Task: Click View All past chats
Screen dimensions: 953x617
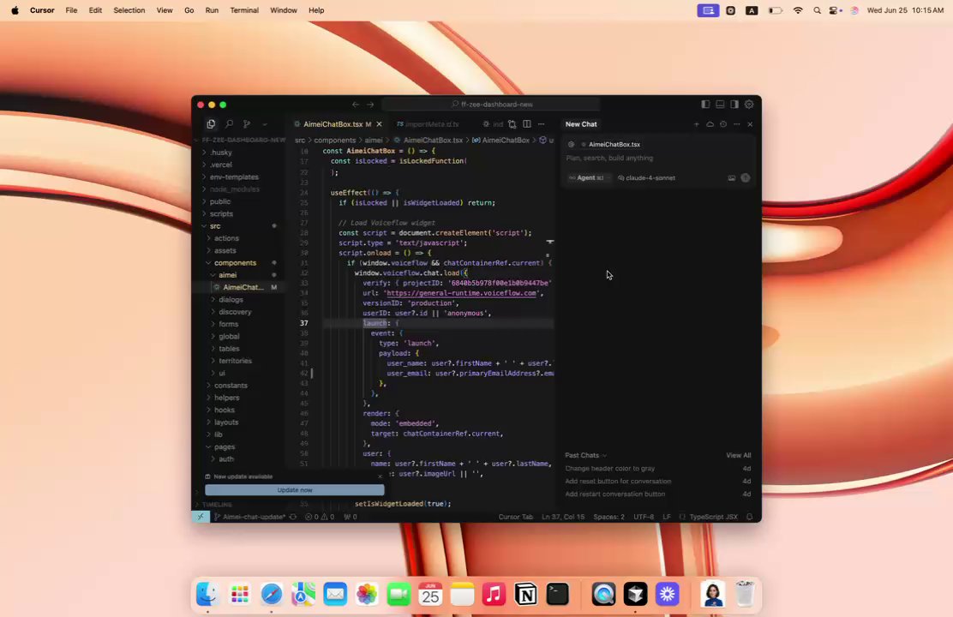Action: (x=739, y=455)
